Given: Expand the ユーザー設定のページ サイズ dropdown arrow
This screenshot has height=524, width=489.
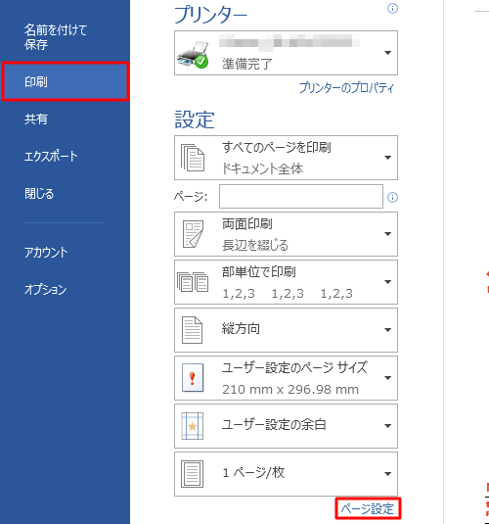Looking at the screenshot, I should point(388,378).
